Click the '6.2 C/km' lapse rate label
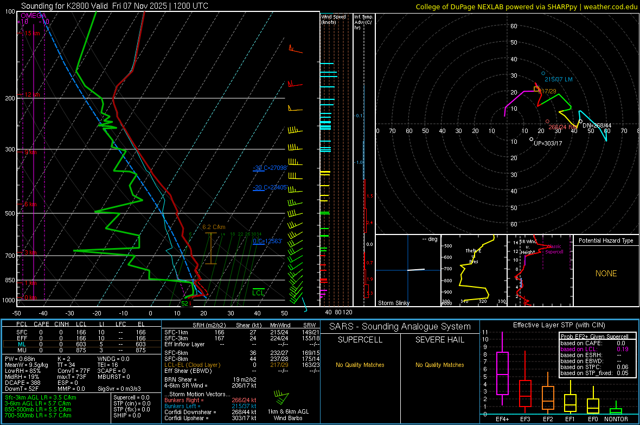Viewport: 640px width, 425px height. coord(214,227)
